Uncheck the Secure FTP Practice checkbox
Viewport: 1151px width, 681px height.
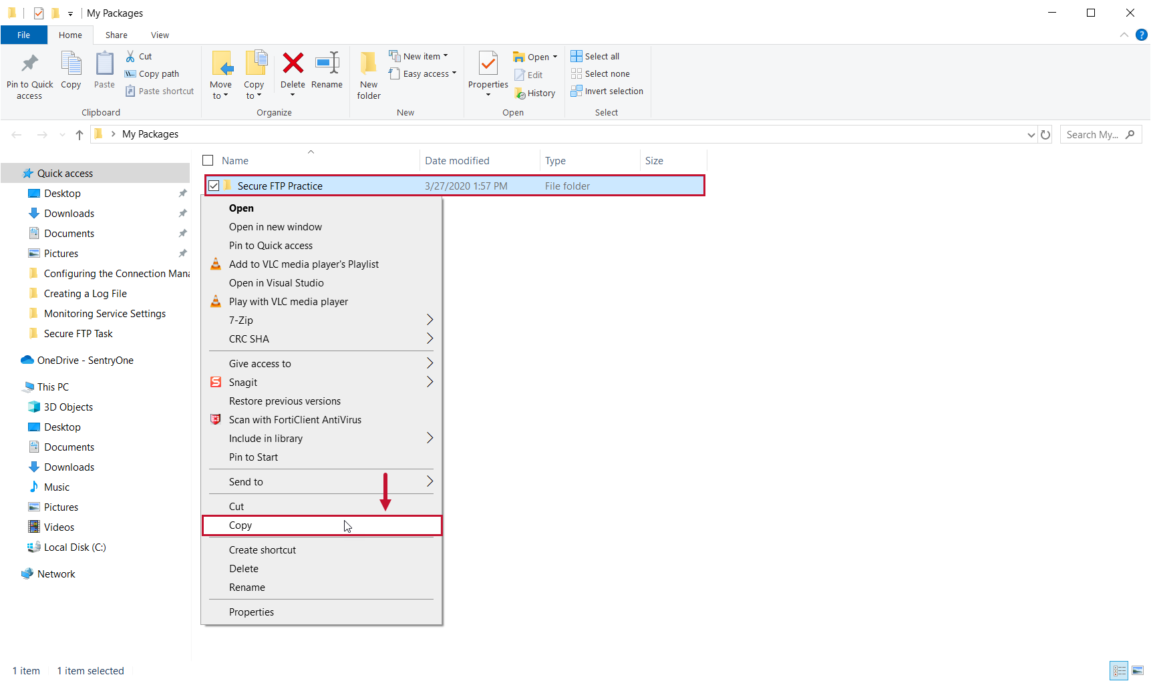coord(214,186)
